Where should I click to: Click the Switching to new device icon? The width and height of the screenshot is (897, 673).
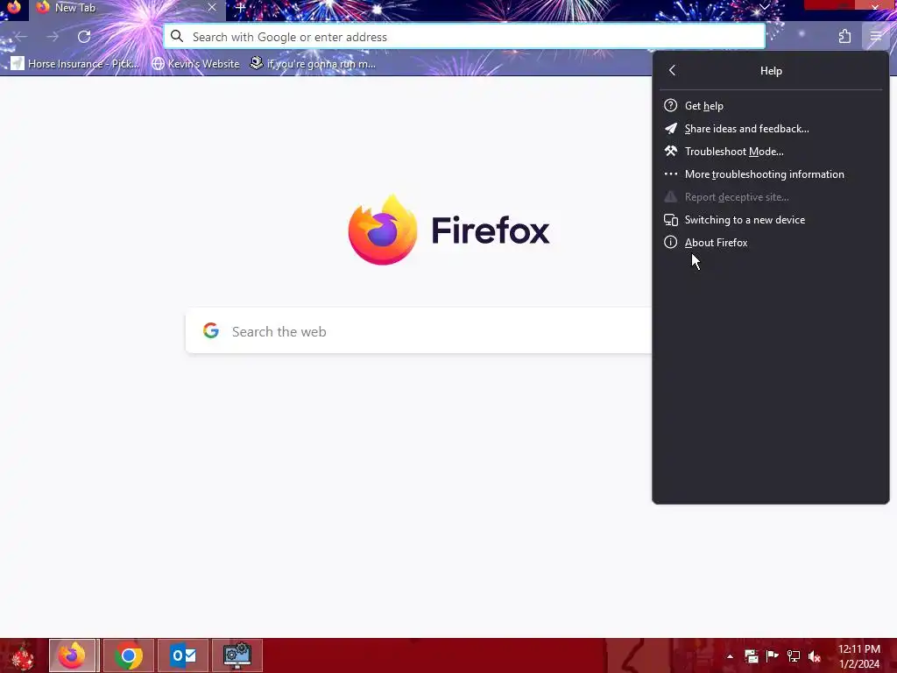tap(670, 220)
